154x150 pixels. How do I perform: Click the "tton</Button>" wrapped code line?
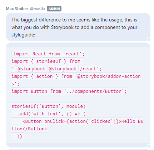29,129
